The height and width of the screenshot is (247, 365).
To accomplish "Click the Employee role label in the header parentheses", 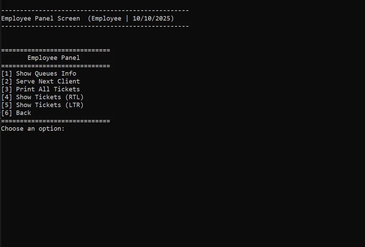I will tap(106, 18).
